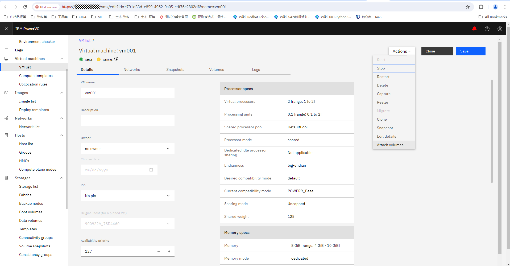Toggle the Actions dropdown button
The height and width of the screenshot is (266, 510).
[x=402, y=51]
